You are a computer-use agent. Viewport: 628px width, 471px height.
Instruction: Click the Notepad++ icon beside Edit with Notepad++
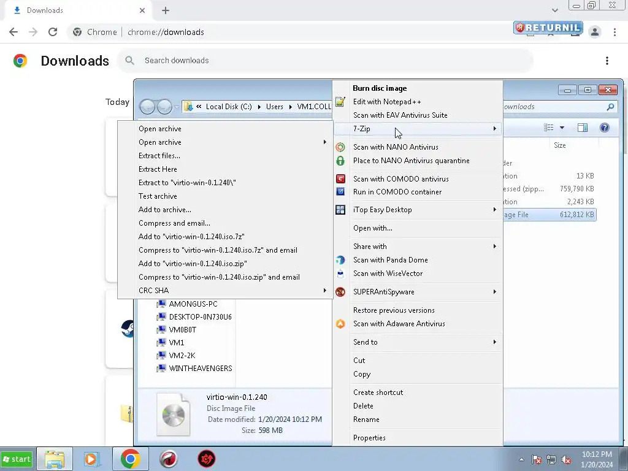click(x=340, y=102)
